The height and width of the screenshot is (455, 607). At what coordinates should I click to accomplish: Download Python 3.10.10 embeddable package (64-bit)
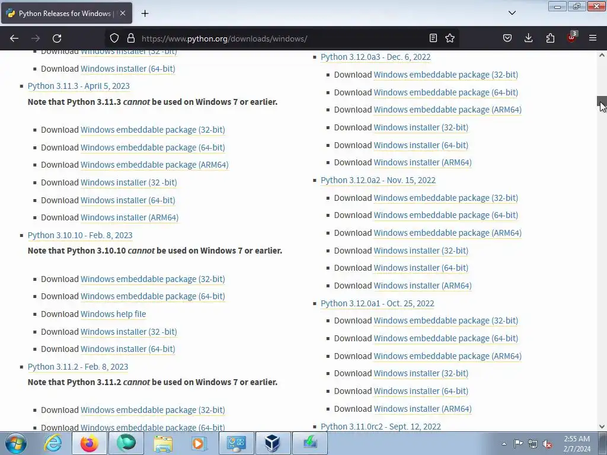pos(153,296)
